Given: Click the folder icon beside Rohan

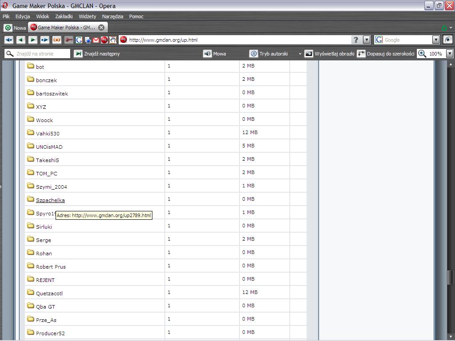Looking at the screenshot, I should pyautogui.click(x=31, y=252).
